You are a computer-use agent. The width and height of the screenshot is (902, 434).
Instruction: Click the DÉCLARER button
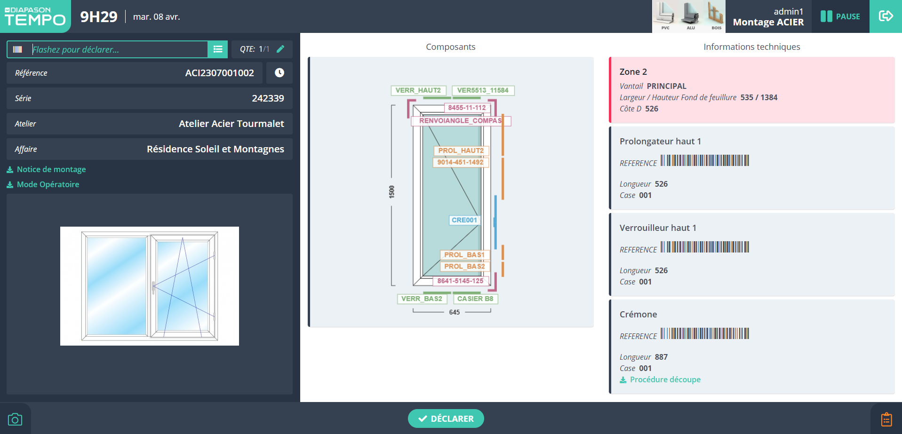coord(446,418)
